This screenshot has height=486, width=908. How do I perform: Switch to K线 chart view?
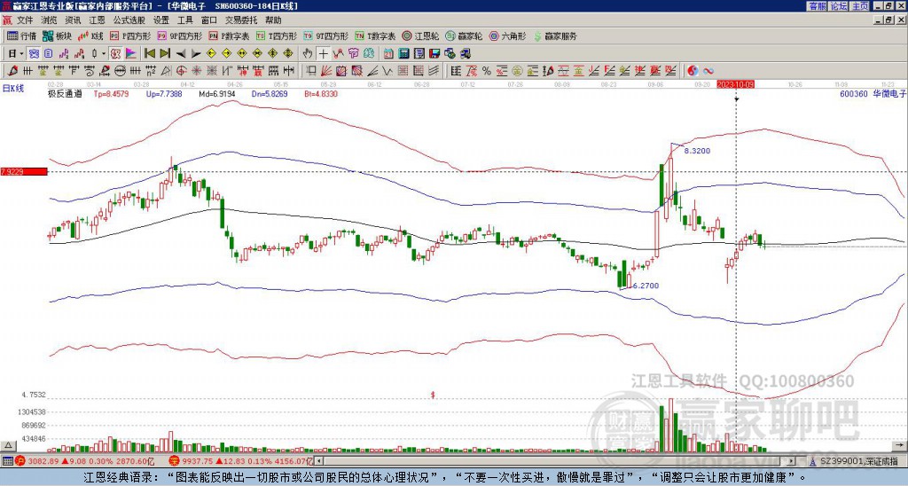[x=90, y=35]
